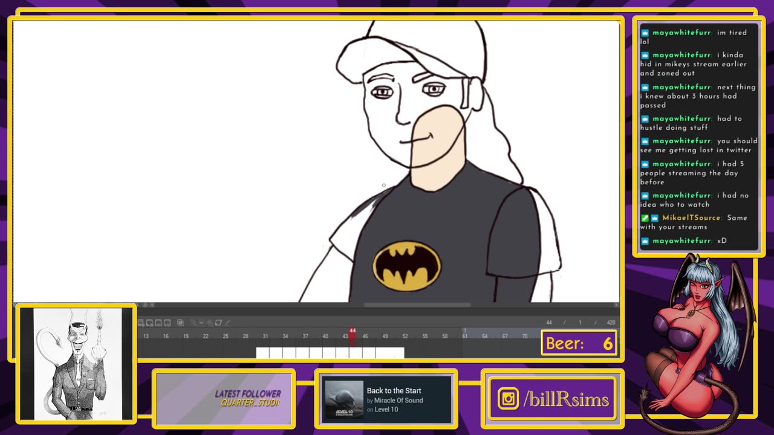Click the end frame field showing 420

(611, 323)
